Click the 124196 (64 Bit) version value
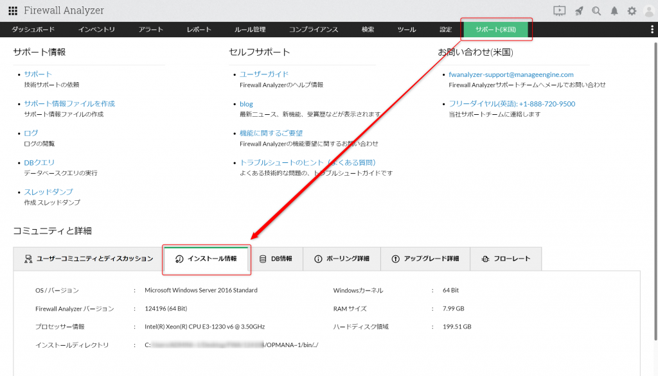 [166, 309]
